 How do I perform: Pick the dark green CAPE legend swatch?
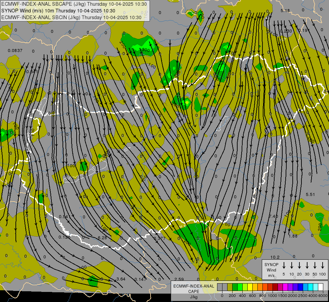point(235,287)
